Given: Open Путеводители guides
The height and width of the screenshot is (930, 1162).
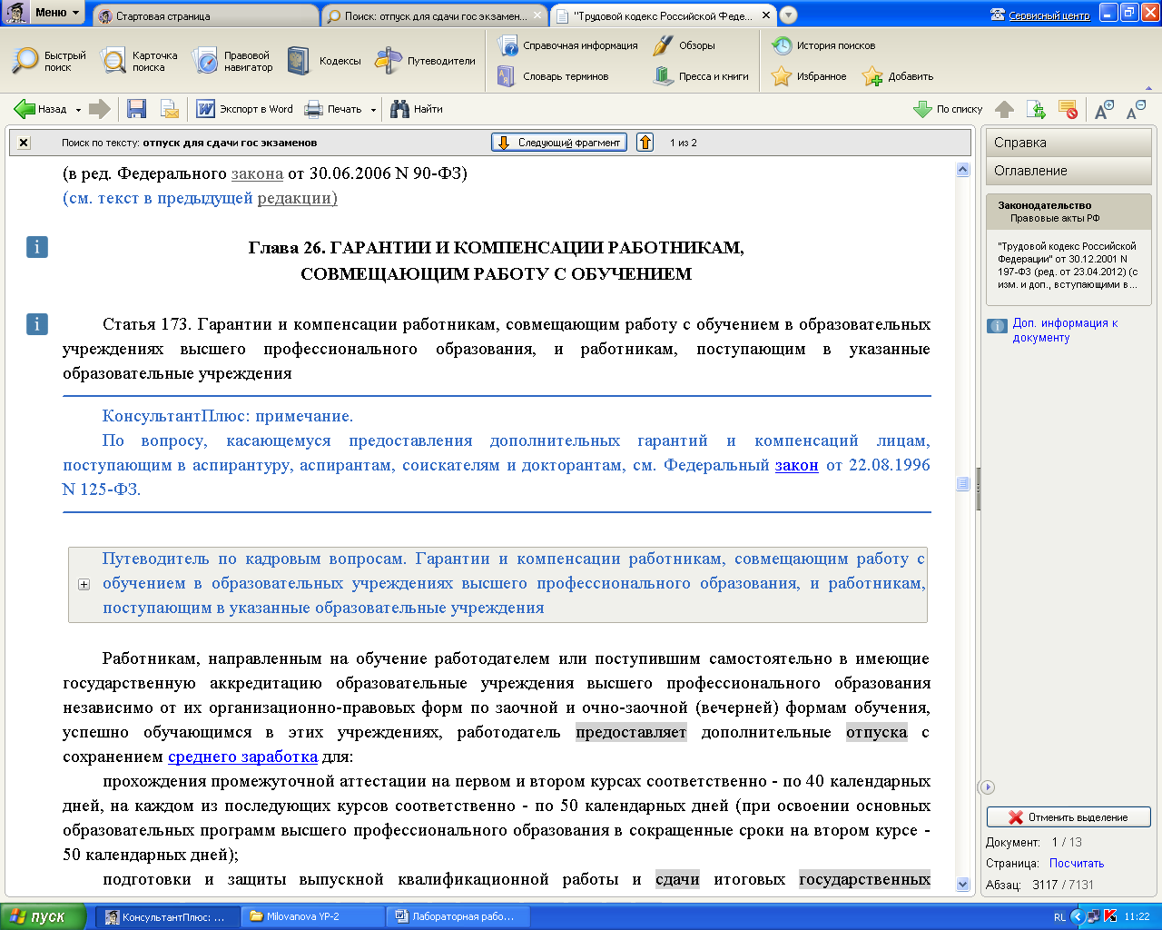Looking at the screenshot, I should tap(426, 61).
